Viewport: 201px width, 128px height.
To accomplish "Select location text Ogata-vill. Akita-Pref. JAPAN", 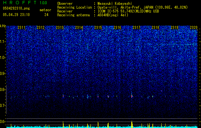I will point(126,7).
